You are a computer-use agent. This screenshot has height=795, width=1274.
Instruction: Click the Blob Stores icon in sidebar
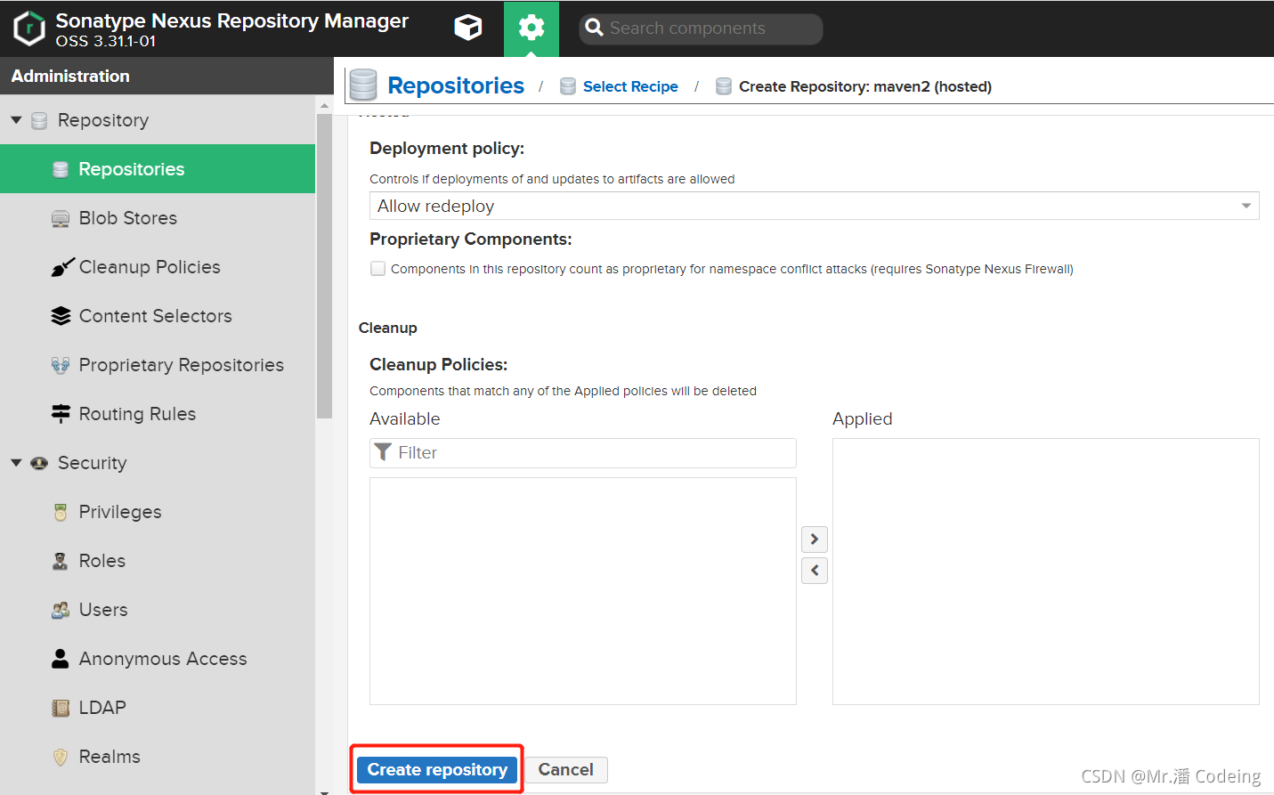61,218
